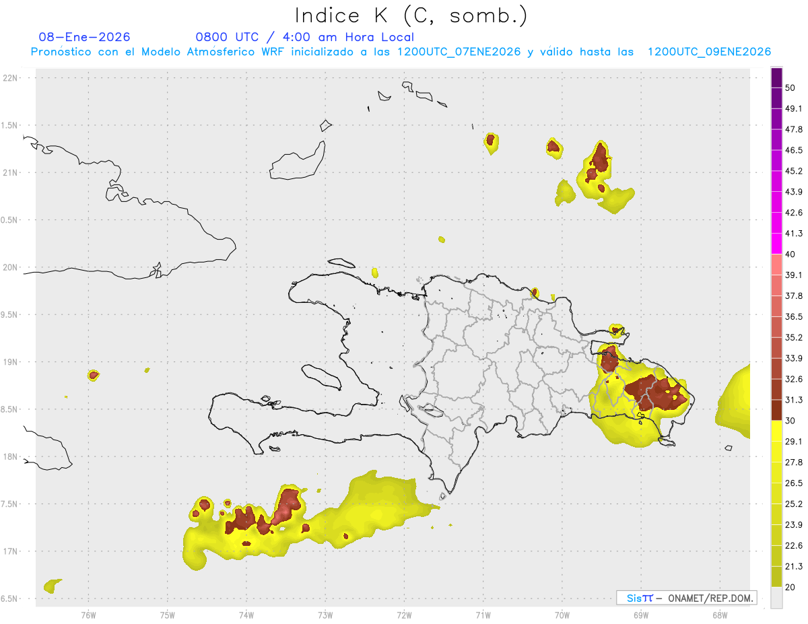Image resolution: width=808 pixels, height=624 pixels.
Task: Click the "39.1" color scale value
Action: coord(794,275)
